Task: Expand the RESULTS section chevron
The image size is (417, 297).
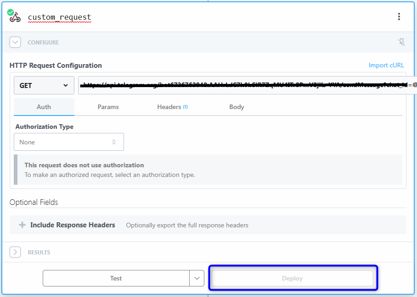Action: tap(15, 252)
